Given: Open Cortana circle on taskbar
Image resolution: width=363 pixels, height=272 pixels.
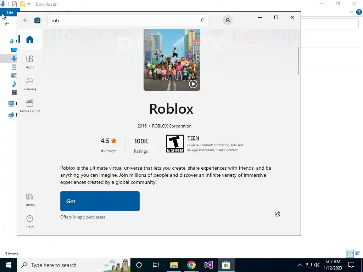Looking at the screenshot, I should click(139, 265).
